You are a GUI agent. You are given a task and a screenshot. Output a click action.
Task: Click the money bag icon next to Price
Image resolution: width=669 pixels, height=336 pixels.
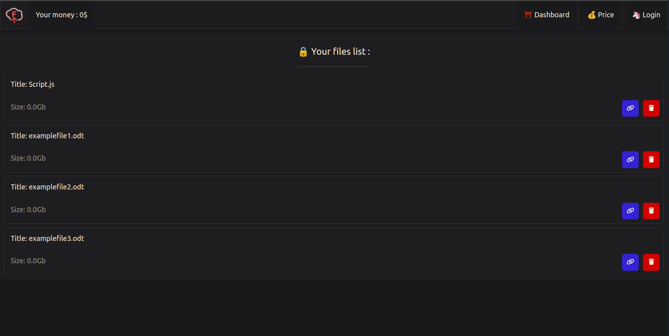coord(592,15)
